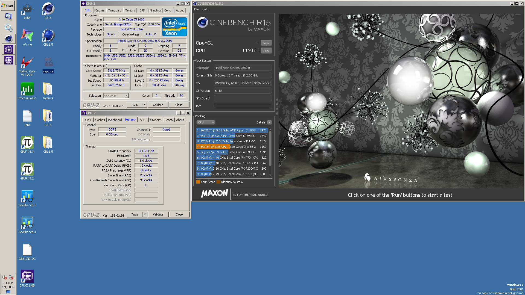
Task: Open the CB11.5 Cinebench shortcut icon
Action: click(48, 37)
